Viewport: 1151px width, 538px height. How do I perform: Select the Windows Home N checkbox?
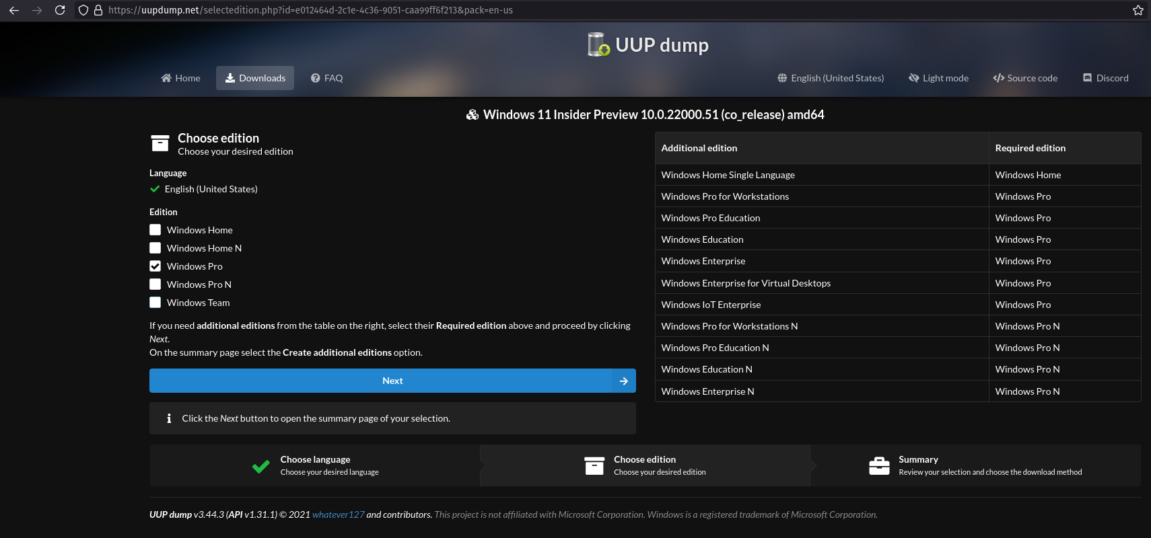pyautogui.click(x=155, y=248)
